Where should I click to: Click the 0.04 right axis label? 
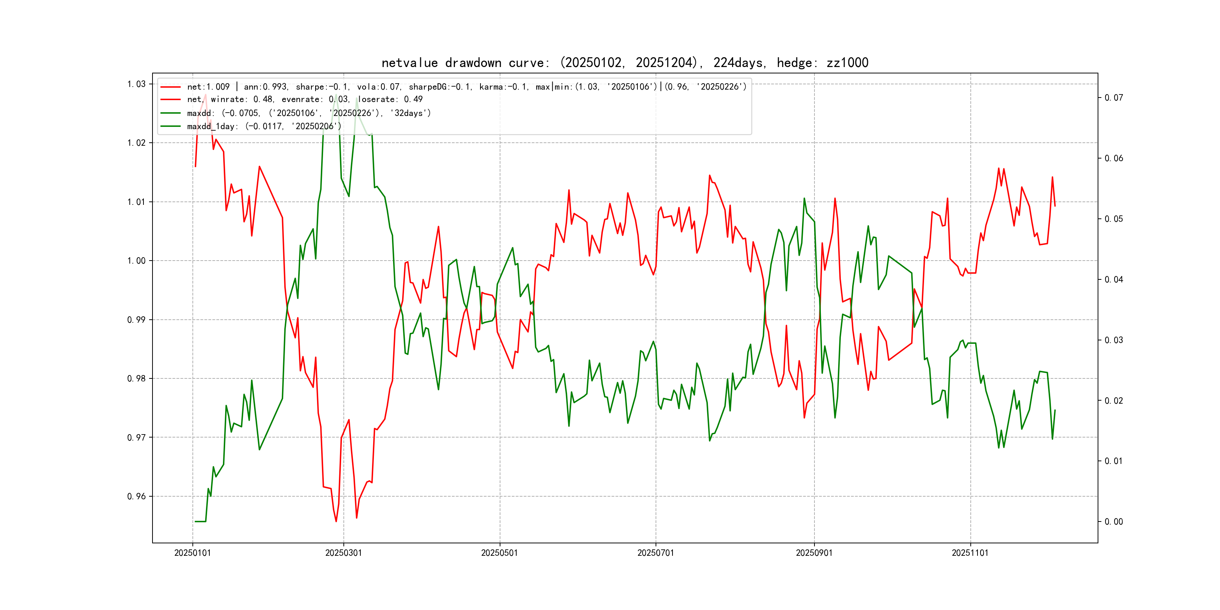[1113, 279]
